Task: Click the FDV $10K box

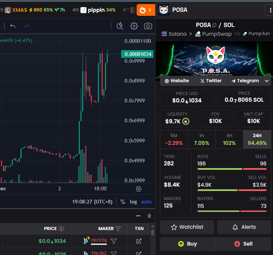Action: click(215, 119)
